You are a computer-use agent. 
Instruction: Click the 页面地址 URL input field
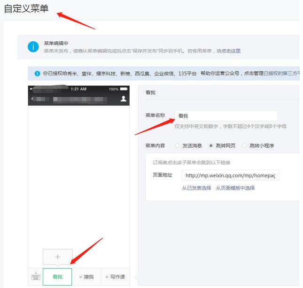pyautogui.click(x=230, y=175)
